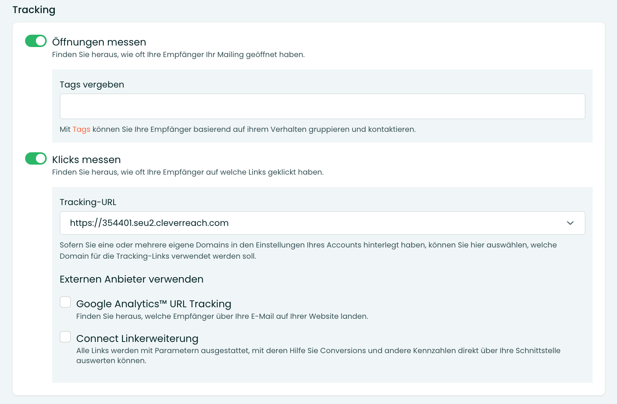617x404 pixels.
Task: Disable the Klicks messen switch
Action: (x=36, y=158)
